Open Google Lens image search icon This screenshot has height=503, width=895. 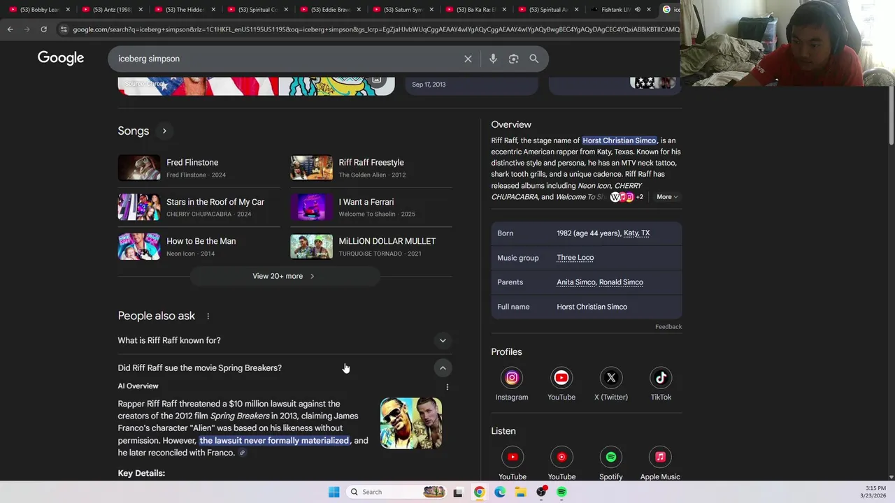(513, 59)
